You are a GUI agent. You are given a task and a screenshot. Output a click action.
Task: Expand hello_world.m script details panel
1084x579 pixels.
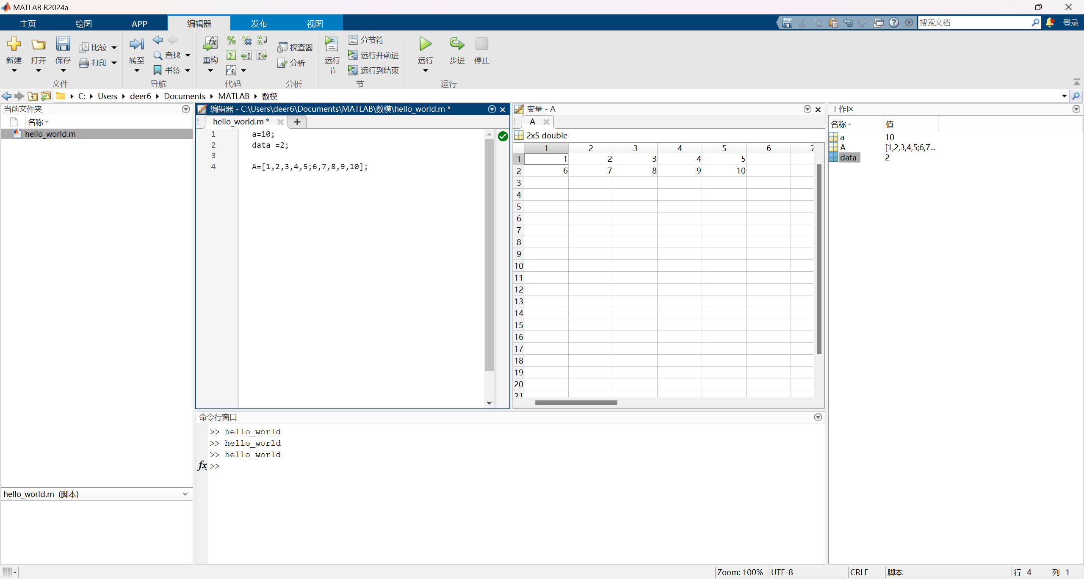click(185, 494)
